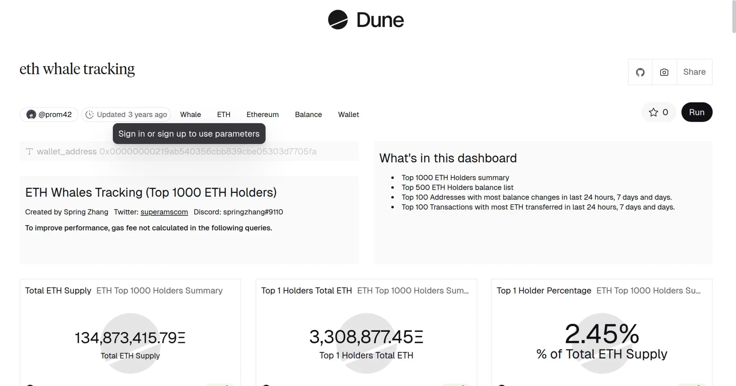Open the Top 1 Holder Percentage title
The width and height of the screenshot is (736, 386).
(544, 290)
